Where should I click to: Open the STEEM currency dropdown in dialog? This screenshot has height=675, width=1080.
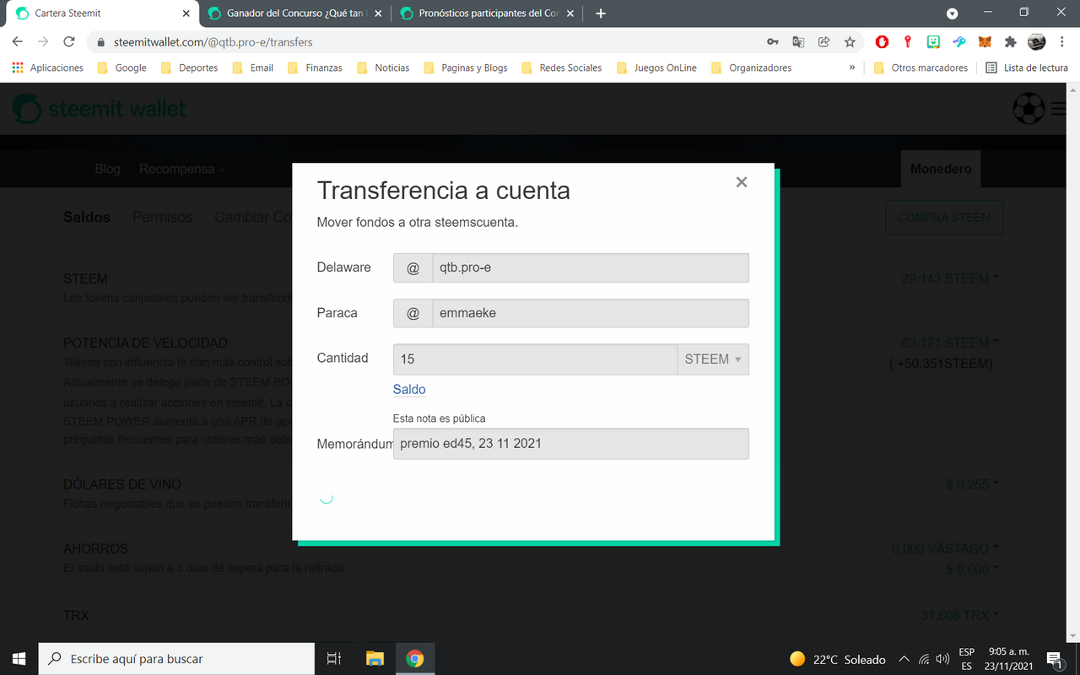click(x=713, y=359)
